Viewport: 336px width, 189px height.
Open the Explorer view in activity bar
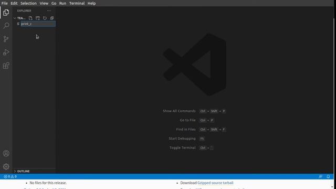tap(6, 13)
